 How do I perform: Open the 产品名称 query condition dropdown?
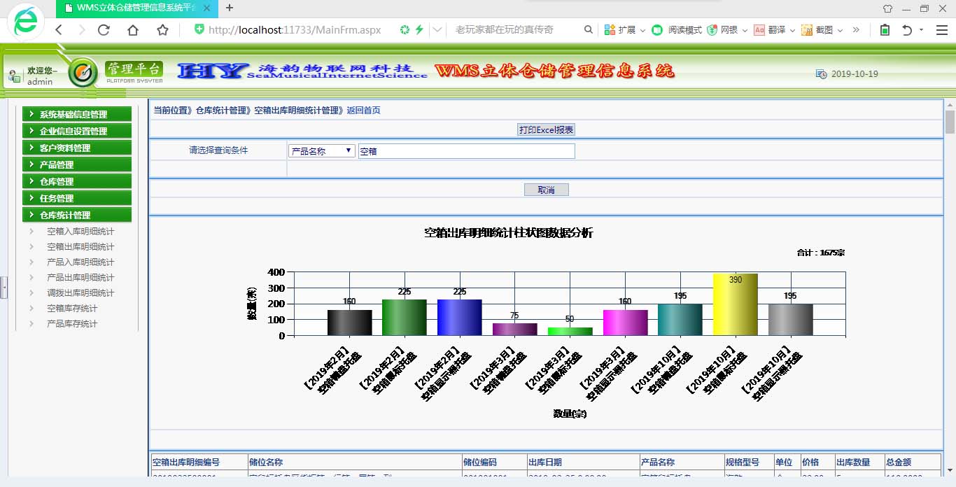(322, 151)
